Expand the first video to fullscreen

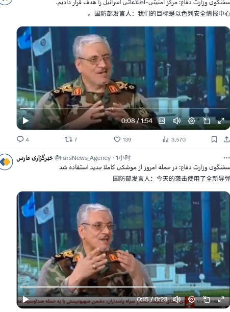pos(221,121)
